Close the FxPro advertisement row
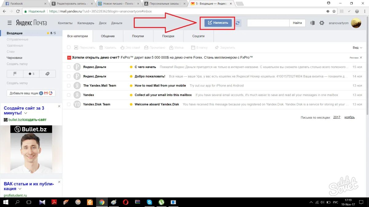The image size is (369, 207). (361, 57)
